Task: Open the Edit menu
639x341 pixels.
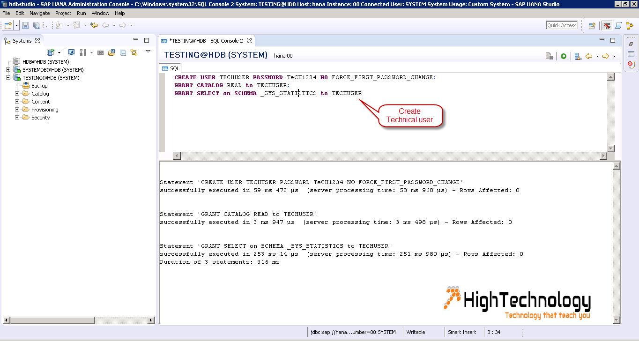Action: pos(20,13)
